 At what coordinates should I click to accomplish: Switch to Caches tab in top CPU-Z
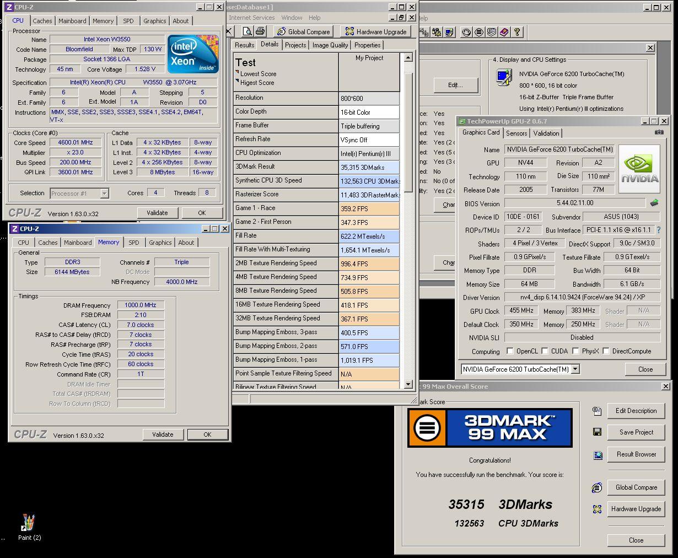(x=42, y=21)
